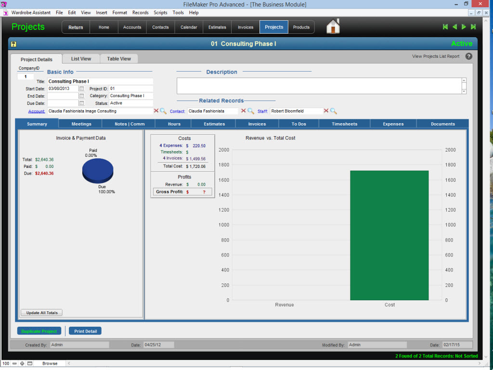Click the zoom in icon in the status bar

22,363
